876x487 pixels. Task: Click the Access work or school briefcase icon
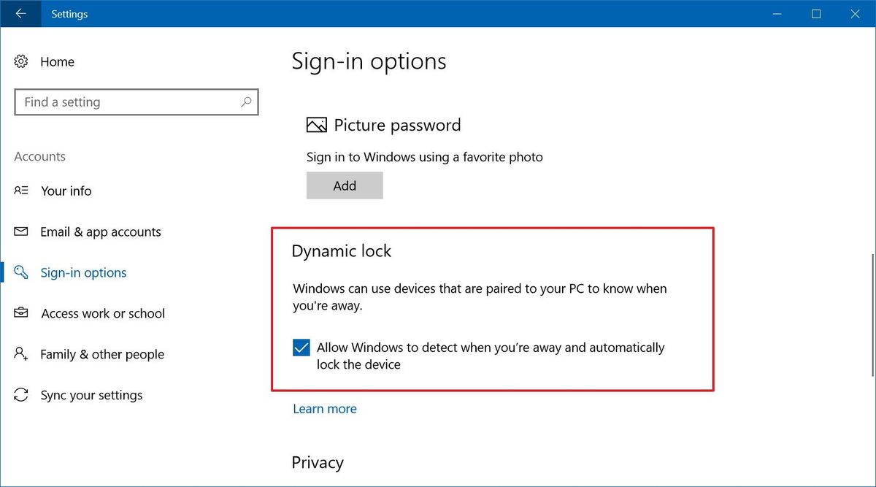coord(20,313)
